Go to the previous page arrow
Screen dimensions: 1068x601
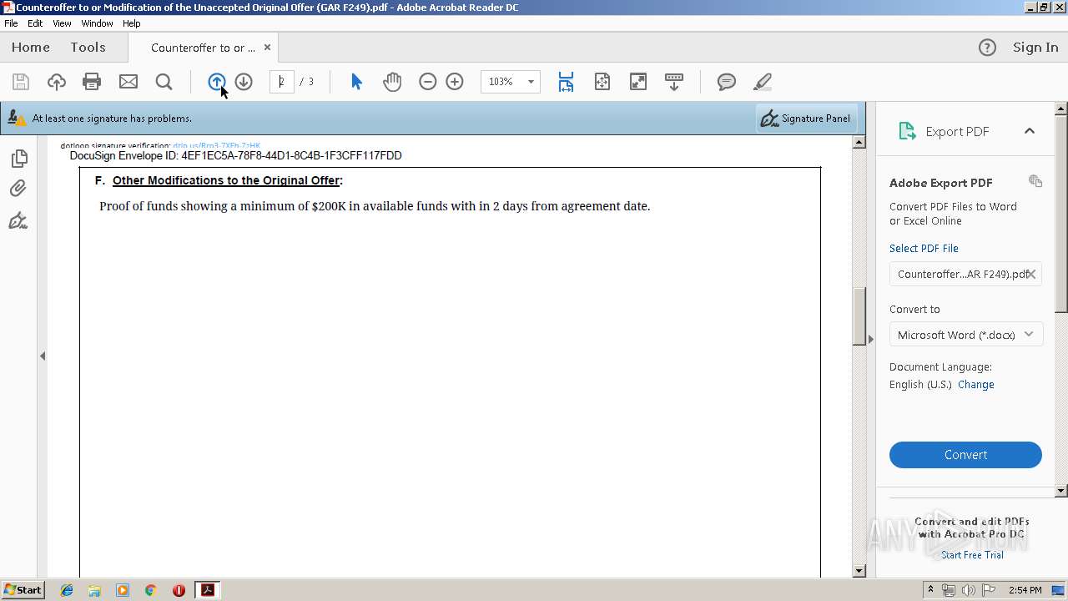click(x=216, y=82)
